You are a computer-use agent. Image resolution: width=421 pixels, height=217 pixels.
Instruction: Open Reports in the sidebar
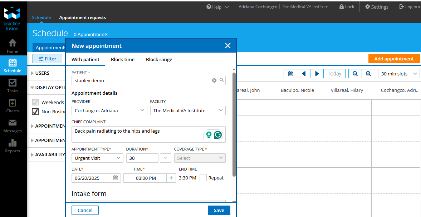[13, 146]
